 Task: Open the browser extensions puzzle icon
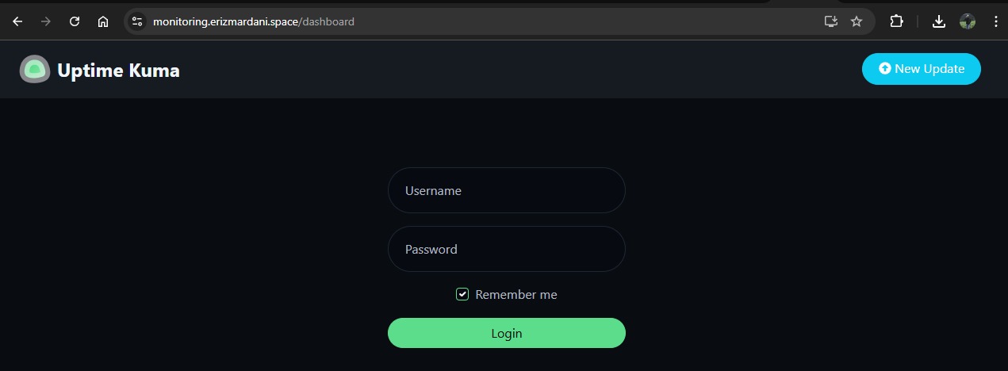point(896,21)
